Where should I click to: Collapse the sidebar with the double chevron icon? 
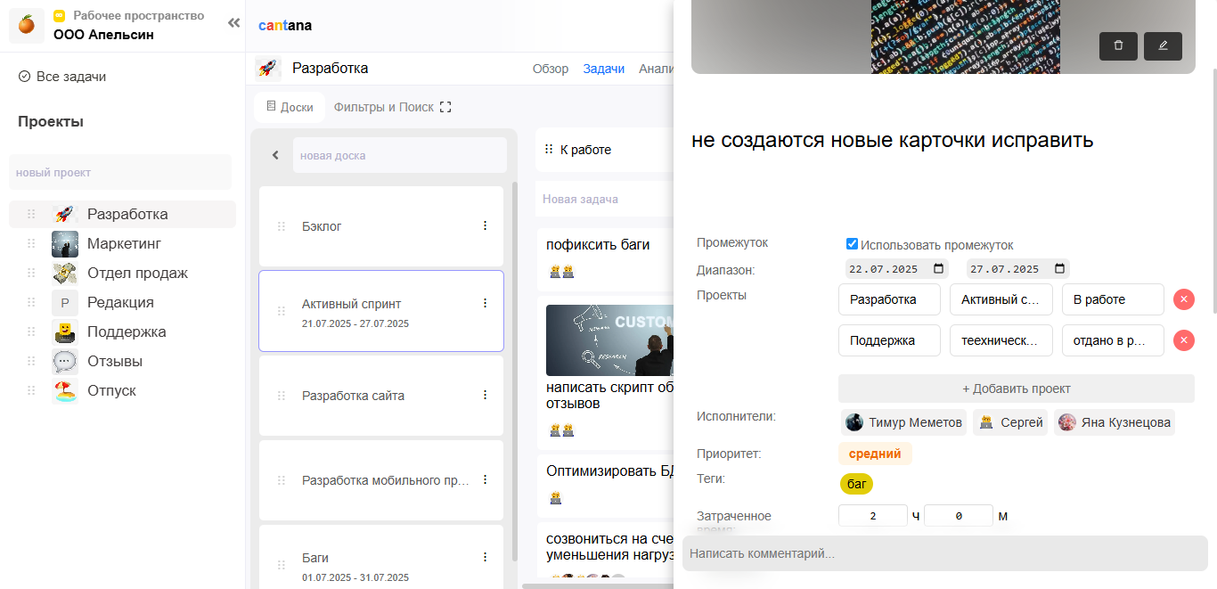pos(233,24)
